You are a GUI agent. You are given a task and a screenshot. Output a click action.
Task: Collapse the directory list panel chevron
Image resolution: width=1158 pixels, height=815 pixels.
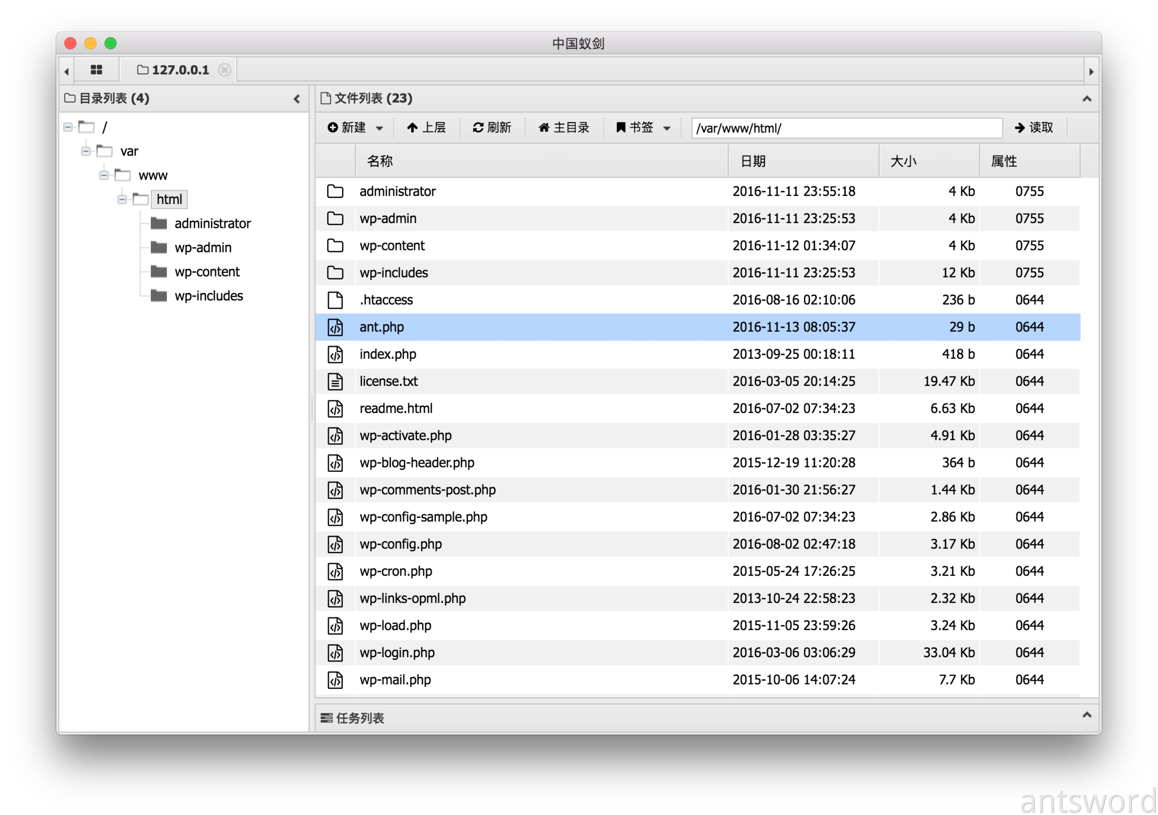(x=297, y=99)
